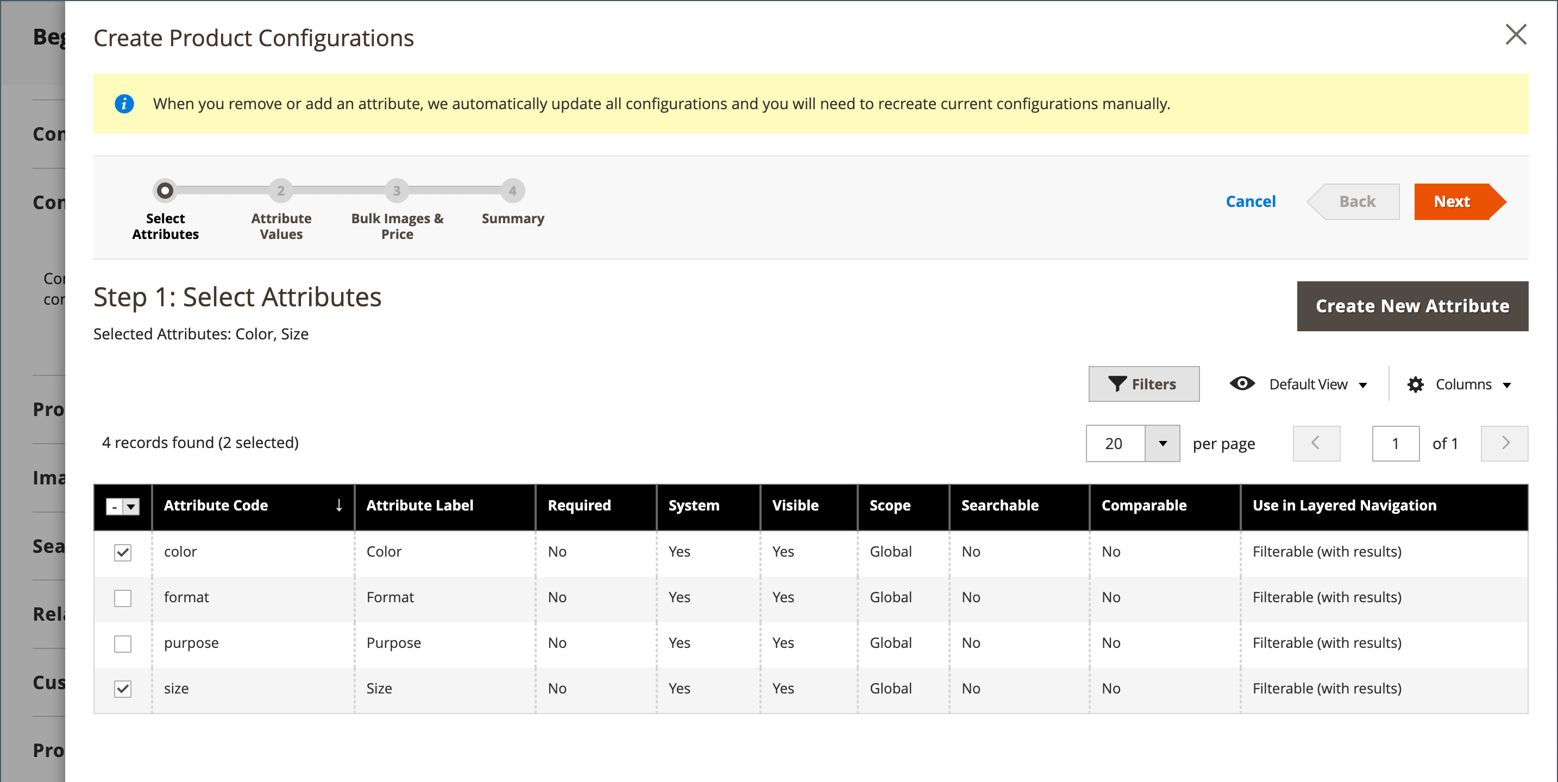Click the Columns gear icon
The image size is (1558, 782).
pos(1415,384)
